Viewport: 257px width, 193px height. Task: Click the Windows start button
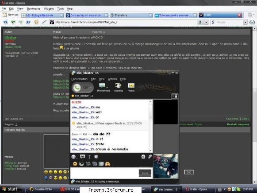click(11, 189)
